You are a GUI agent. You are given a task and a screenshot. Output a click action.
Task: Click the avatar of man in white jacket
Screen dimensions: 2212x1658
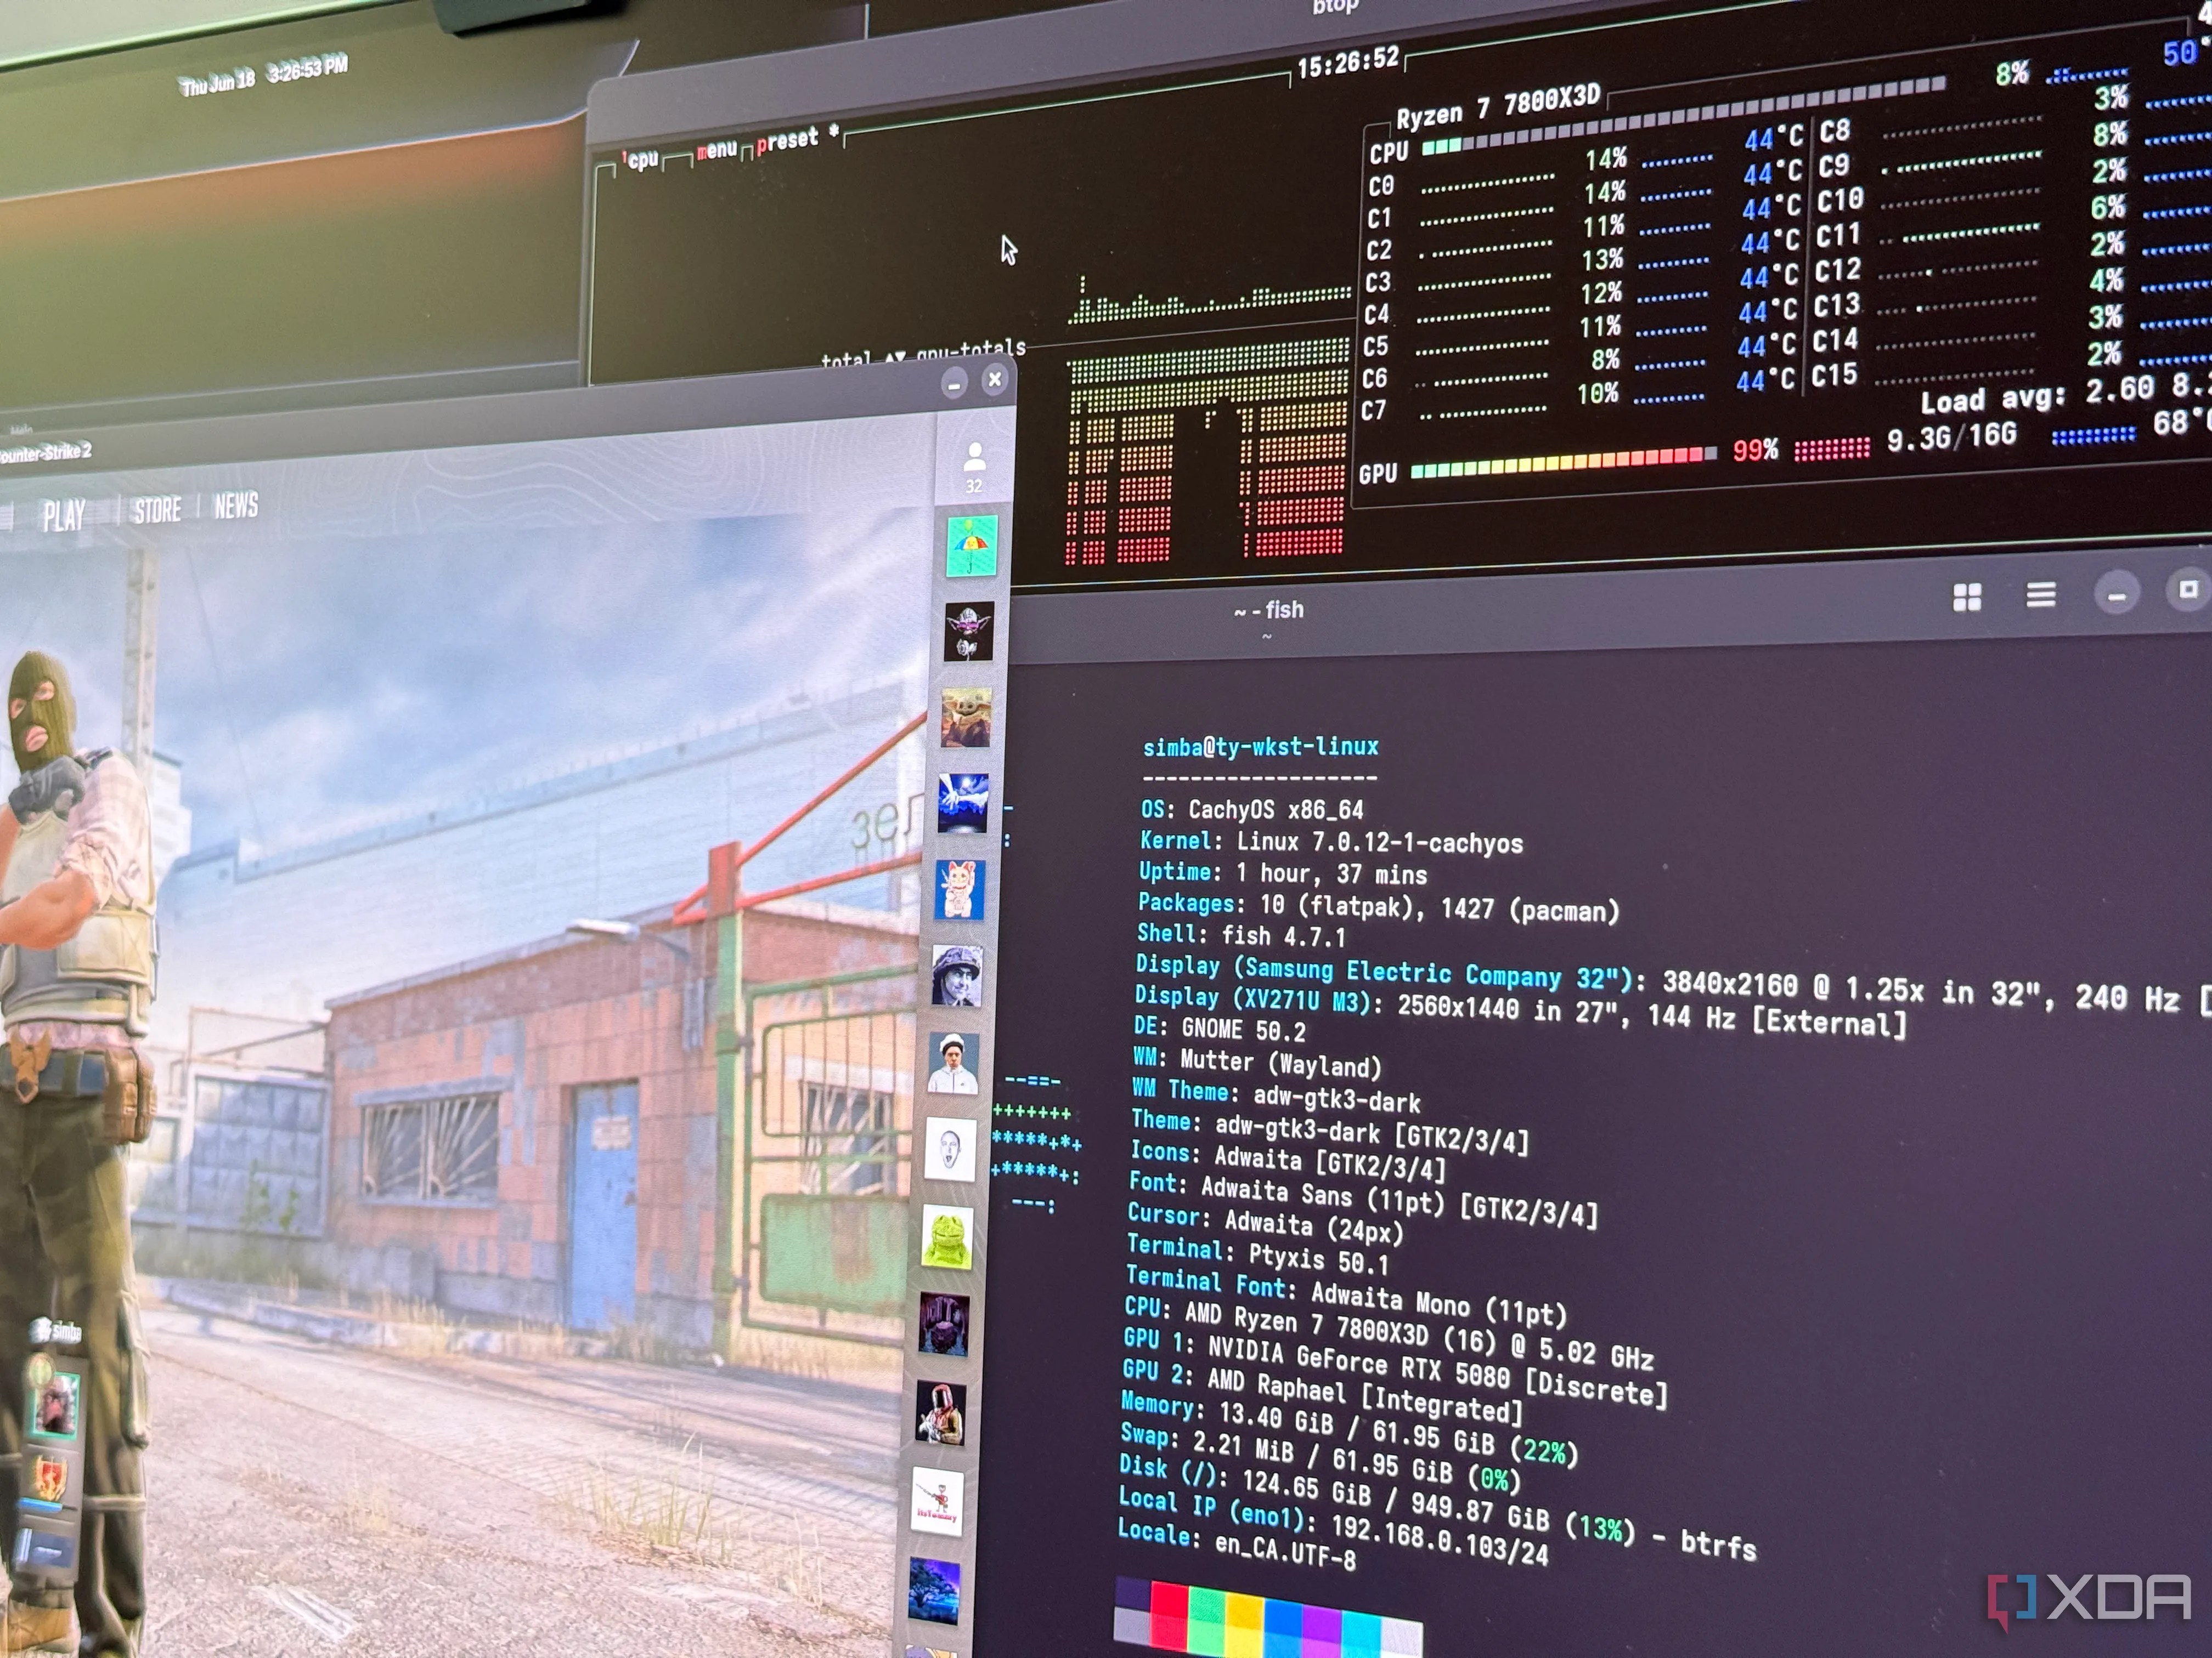pos(953,1063)
